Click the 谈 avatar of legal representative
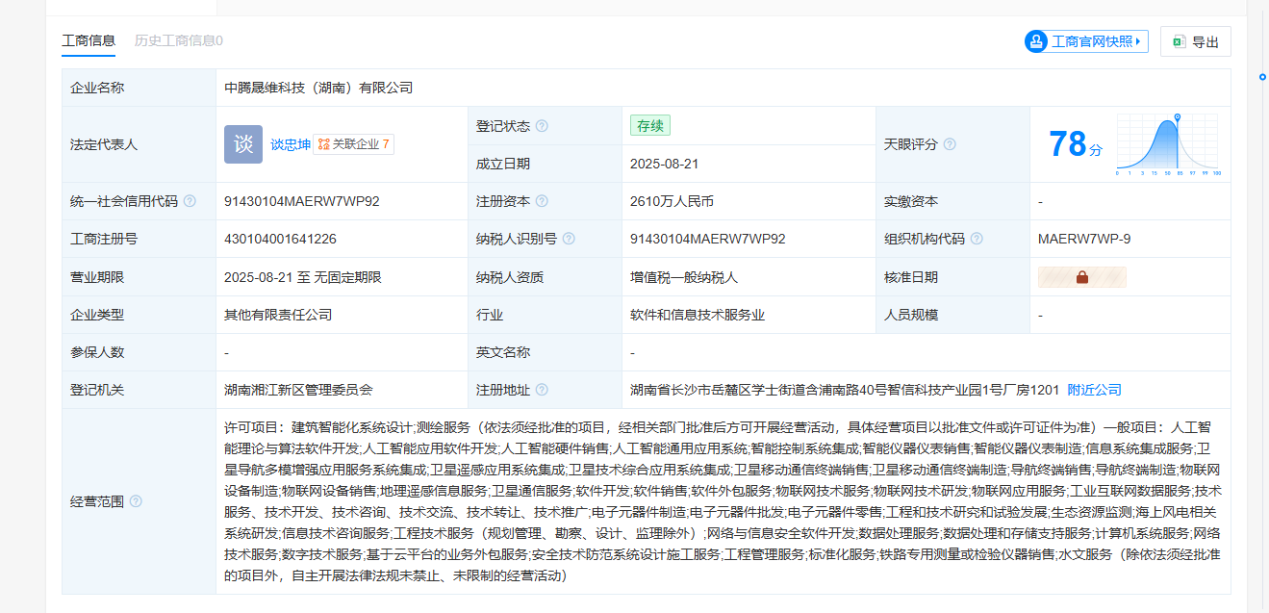The width and height of the screenshot is (1269, 613). pos(243,144)
